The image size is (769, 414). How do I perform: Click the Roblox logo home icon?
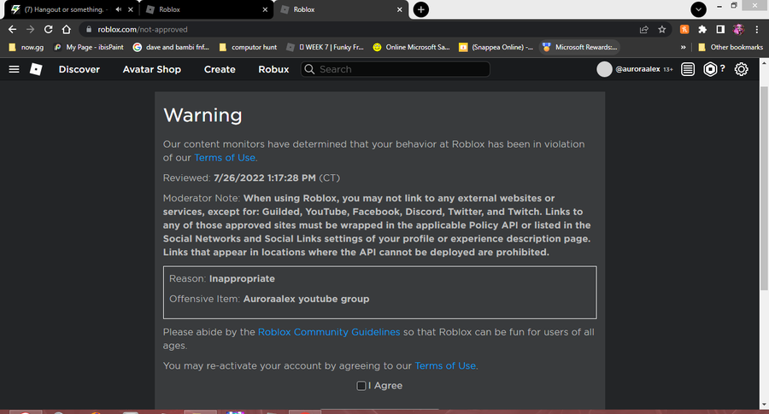click(36, 69)
